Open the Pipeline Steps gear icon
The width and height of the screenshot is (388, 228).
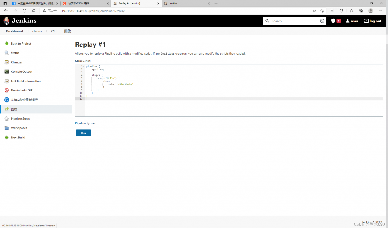(7, 119)
